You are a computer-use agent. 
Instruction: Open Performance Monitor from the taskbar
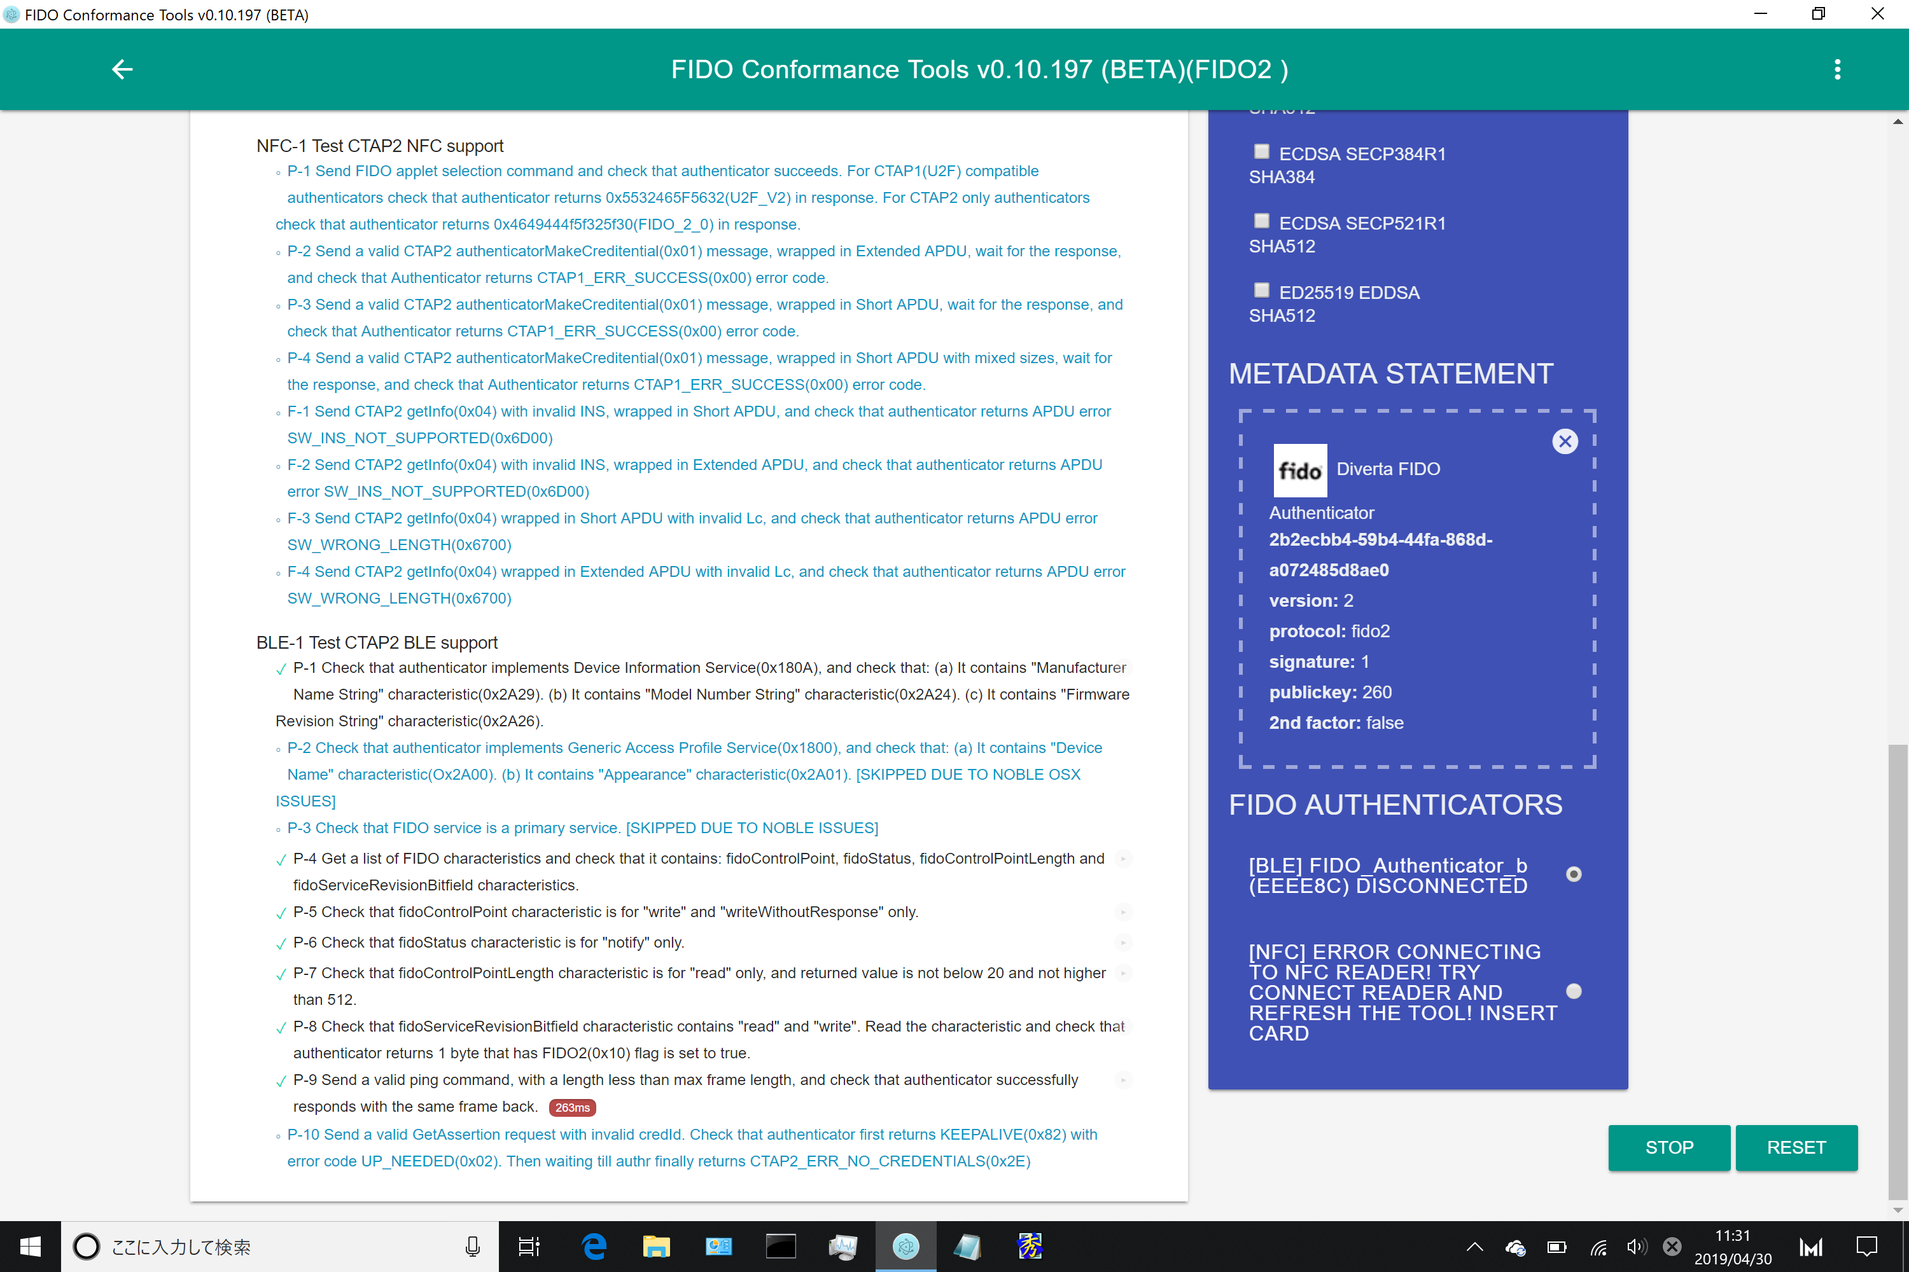(x=843, y=1246)
